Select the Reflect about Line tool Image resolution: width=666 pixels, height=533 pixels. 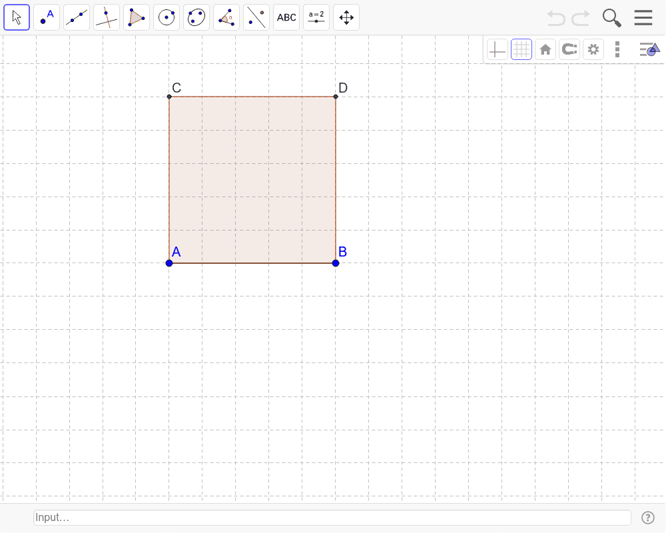coord(256,17)
